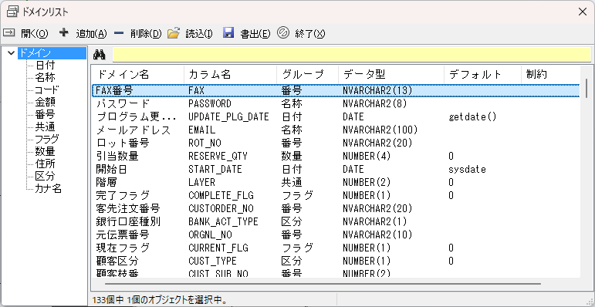Select フラグ in the domain tree
Screen dimensions: 595x307
point(47,139)
